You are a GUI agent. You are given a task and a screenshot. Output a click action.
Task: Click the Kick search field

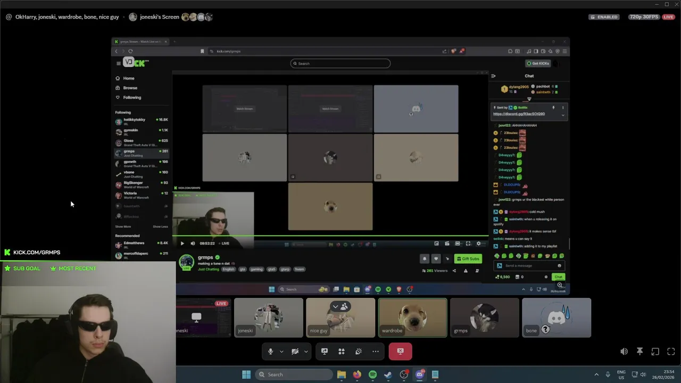(x=340, y=63)
